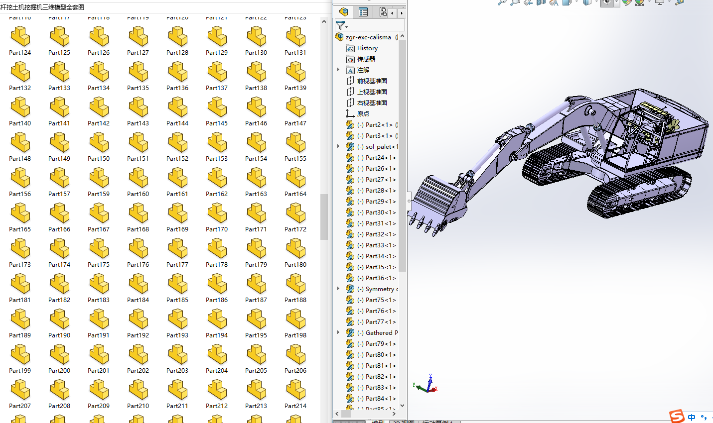Click the Sogou input method icon

point(677,416)
